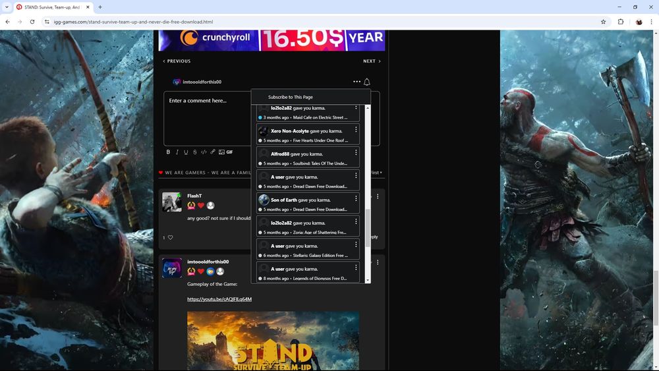Go back to the previous page
Image resolution: width=659 pixels, height=371 pixels.
(7, 22)
